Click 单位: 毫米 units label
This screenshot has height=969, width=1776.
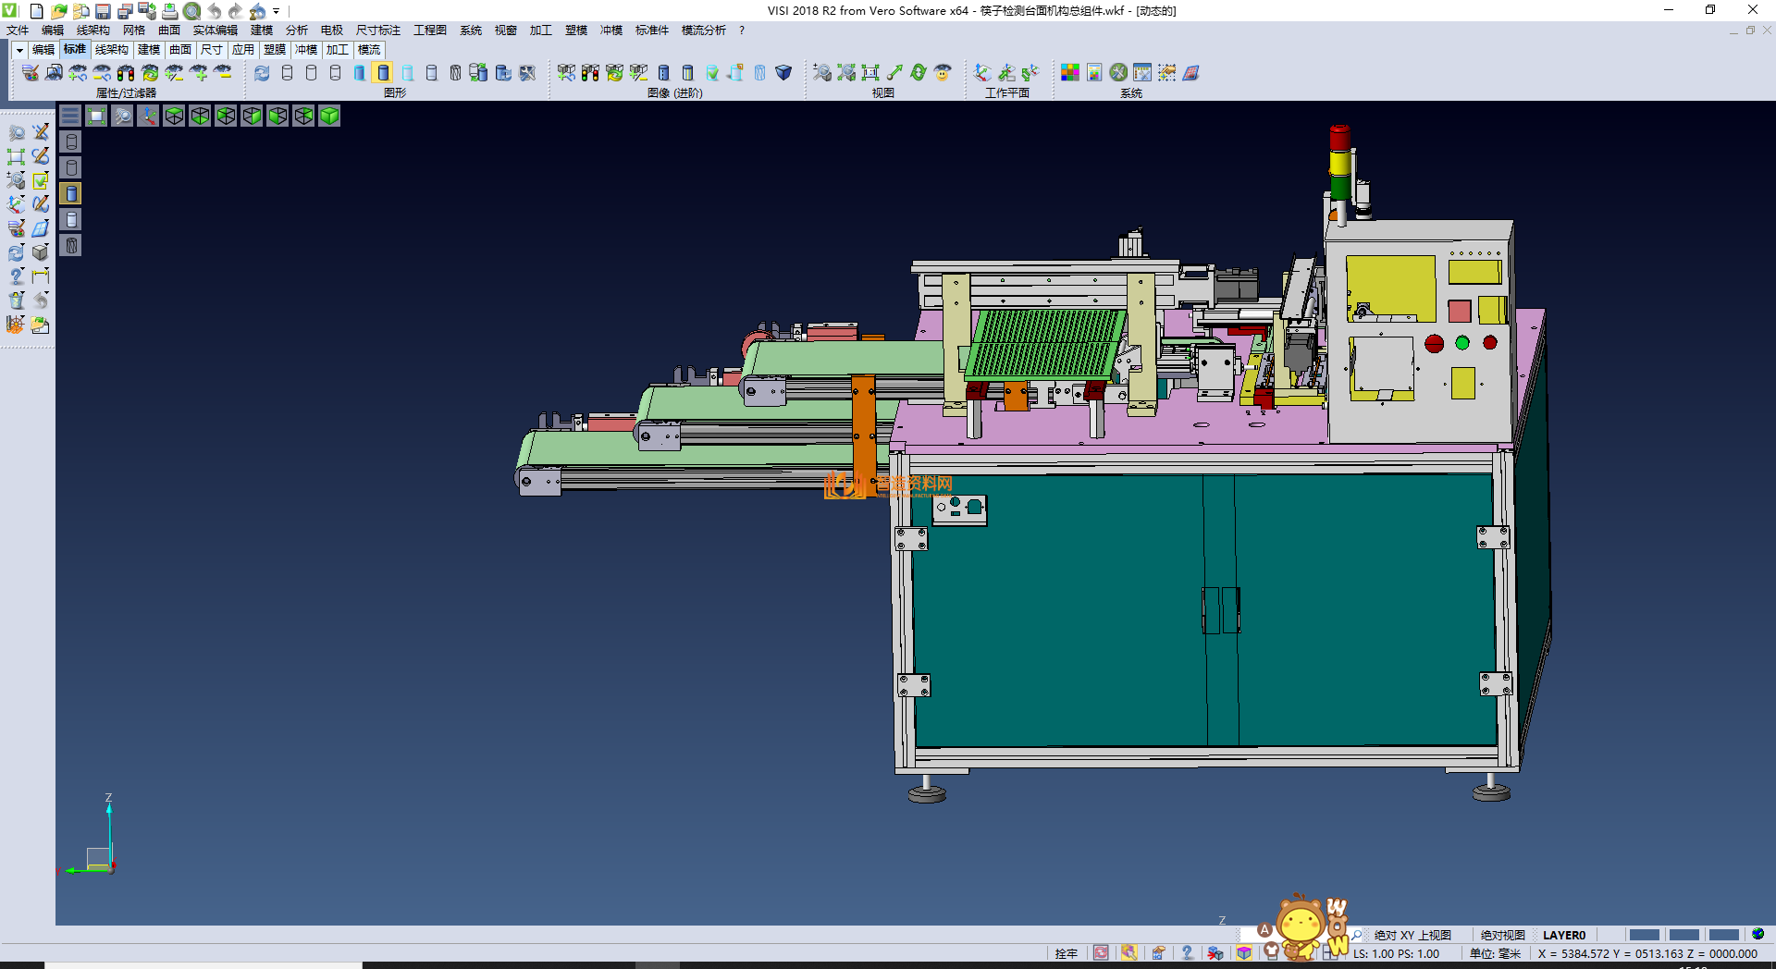click(1495, 953)
